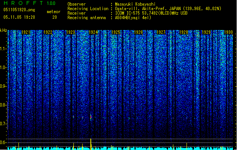Click the 1927 time marker

(x=161, y=32)
